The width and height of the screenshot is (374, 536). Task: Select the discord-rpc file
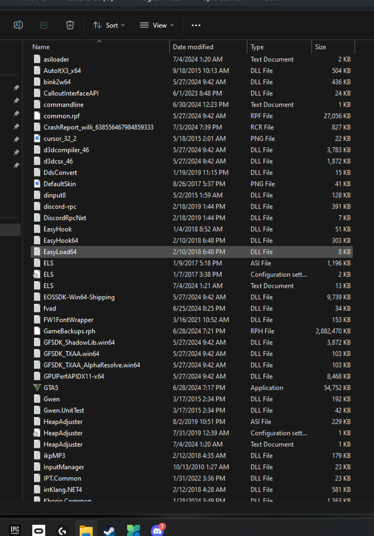pos(192,207)
